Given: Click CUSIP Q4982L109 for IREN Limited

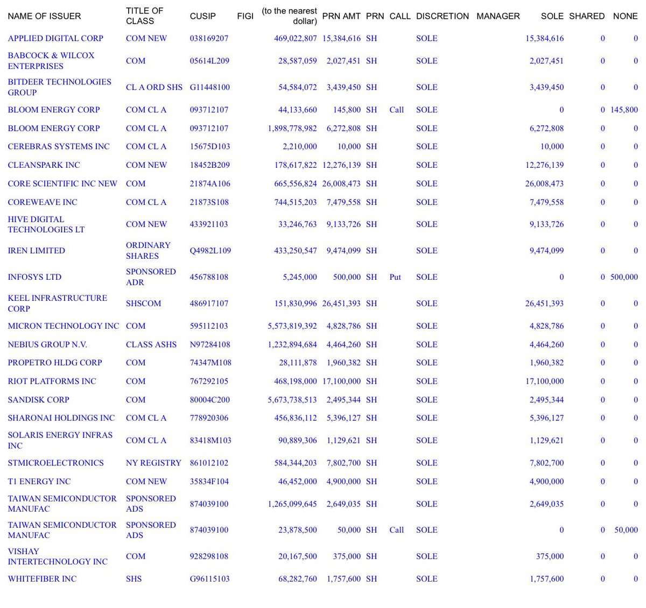Looking at the screenshot, I should (210, 251).
